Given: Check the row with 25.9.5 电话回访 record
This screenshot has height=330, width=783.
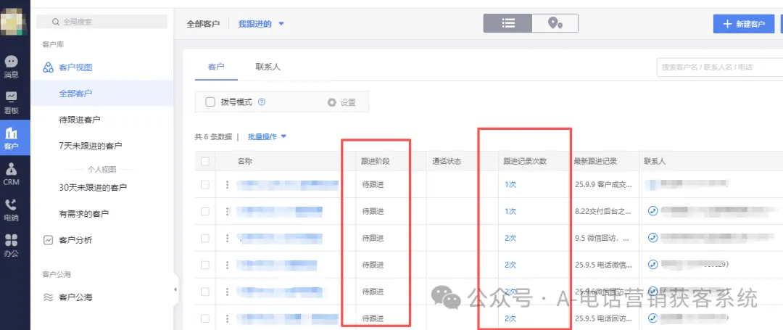Looking at the screenshot, I should click(204, 318).
